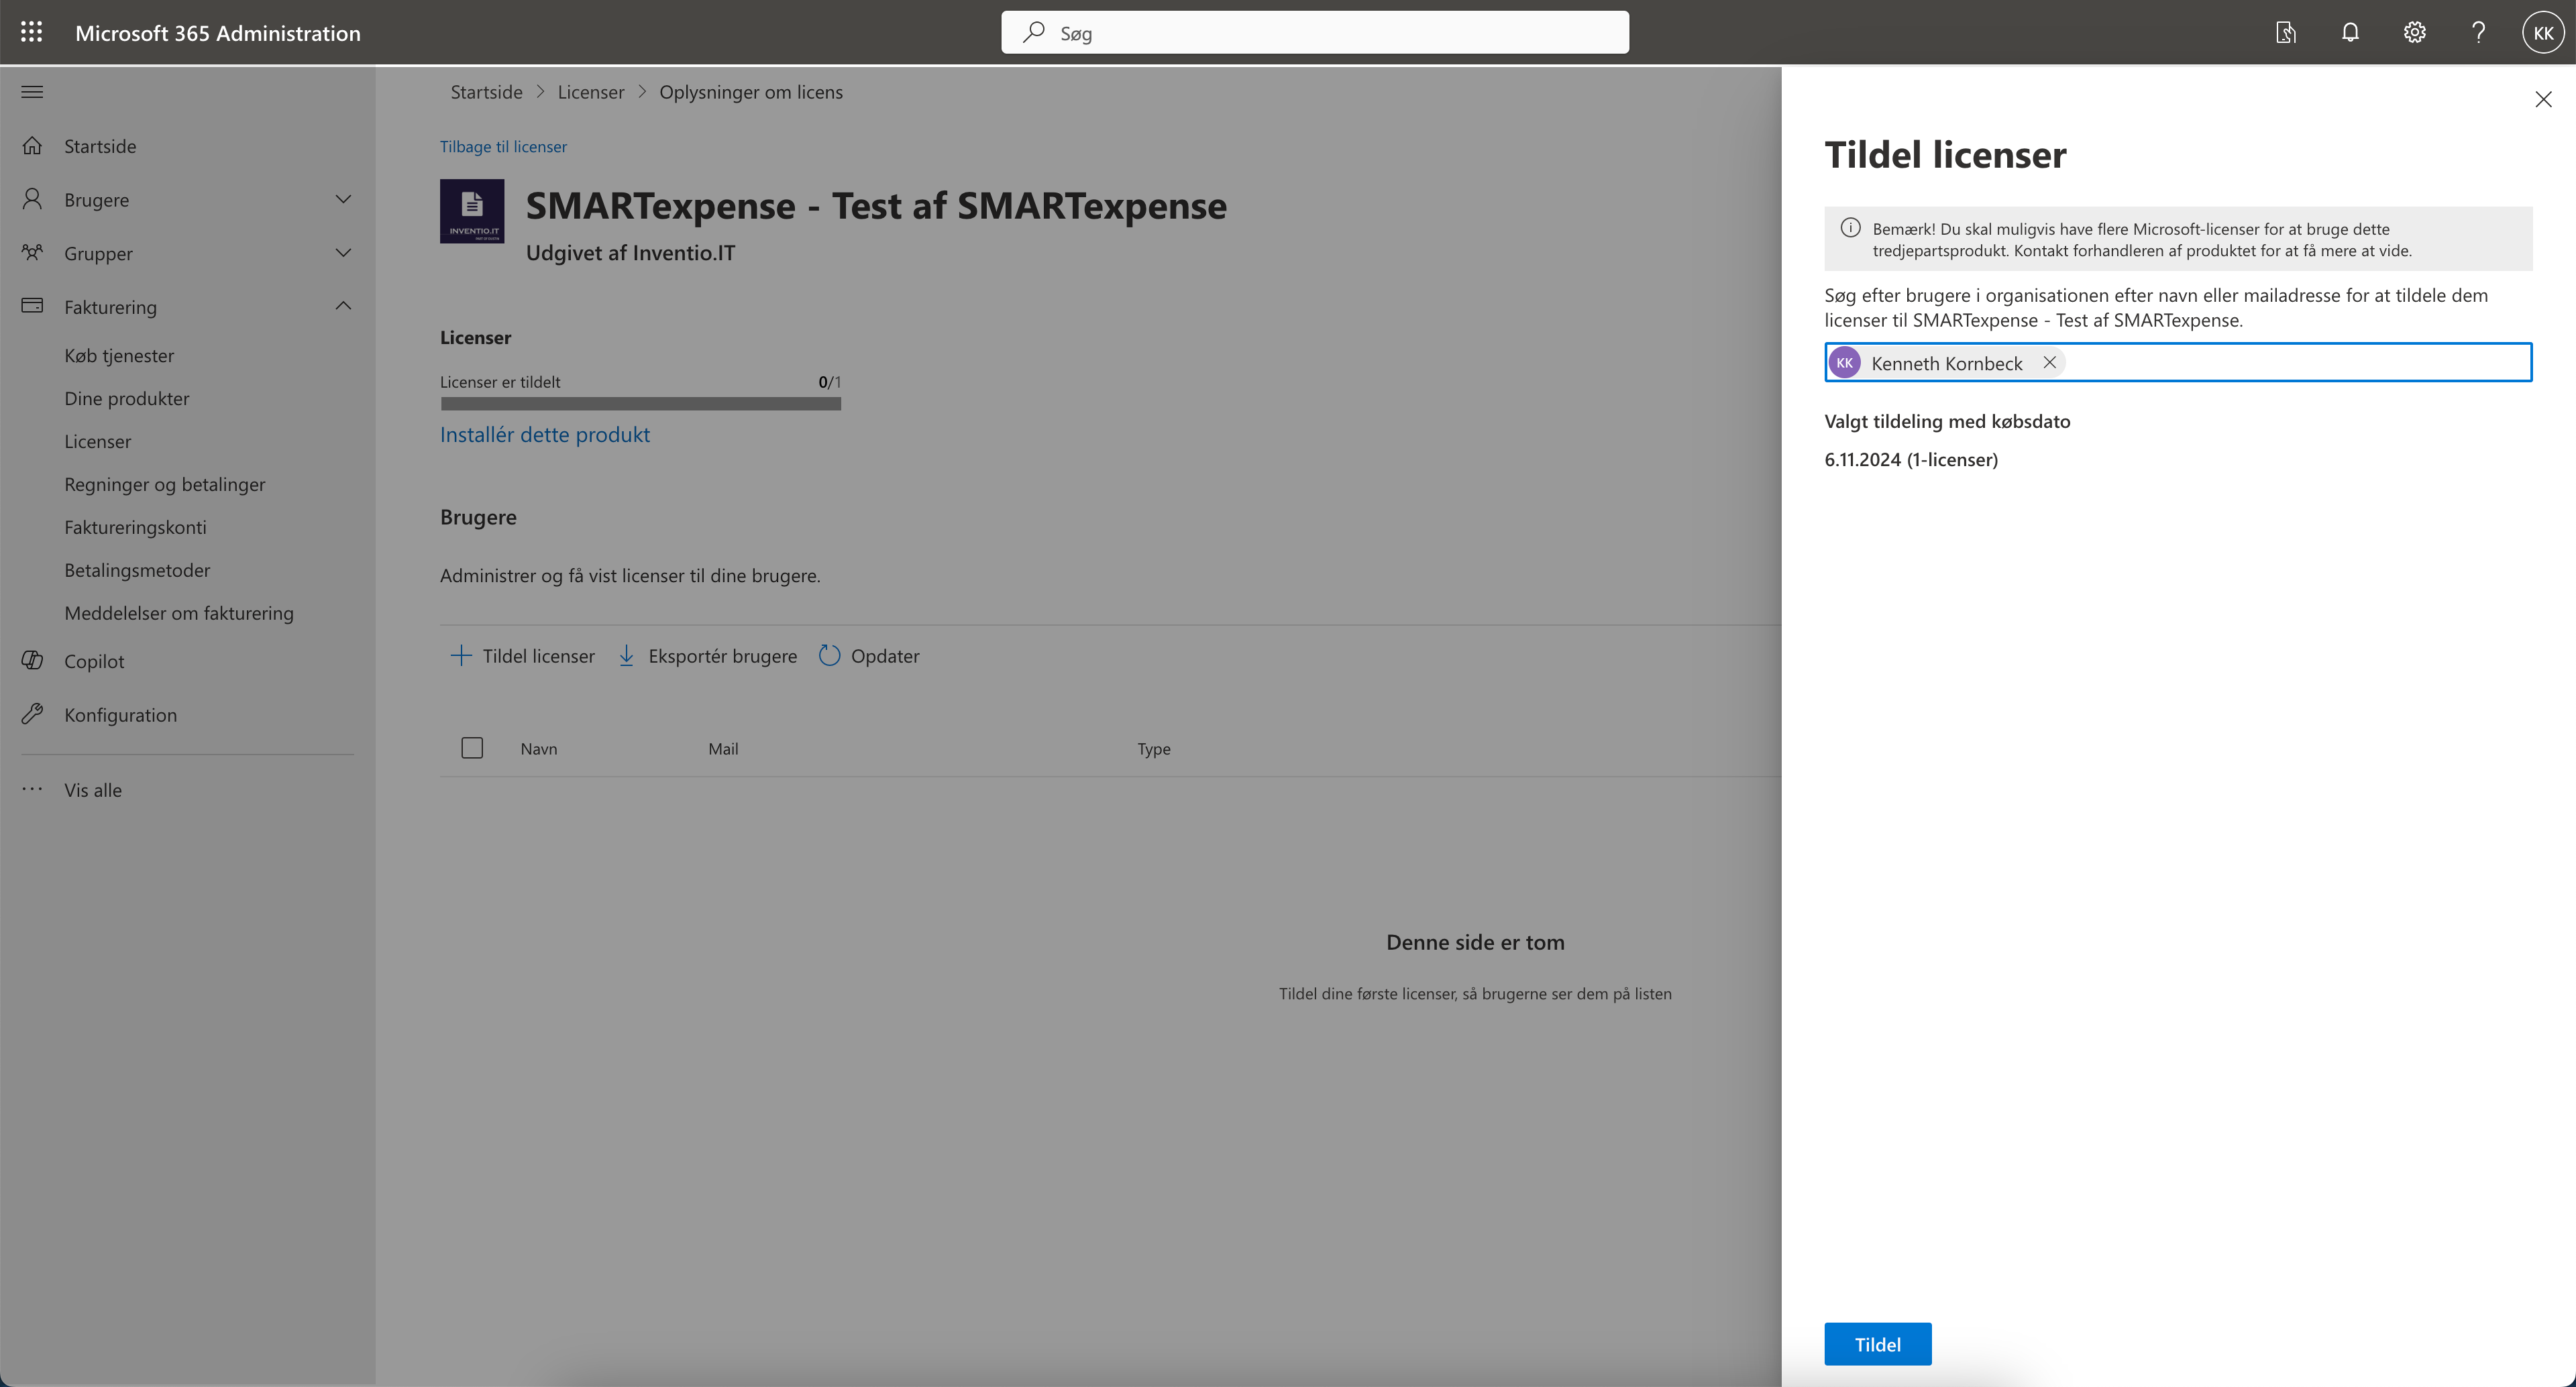Open settings gear in top bar
The image size is (2576, 1387).
pyautogui.click(x=2414, y=32)
